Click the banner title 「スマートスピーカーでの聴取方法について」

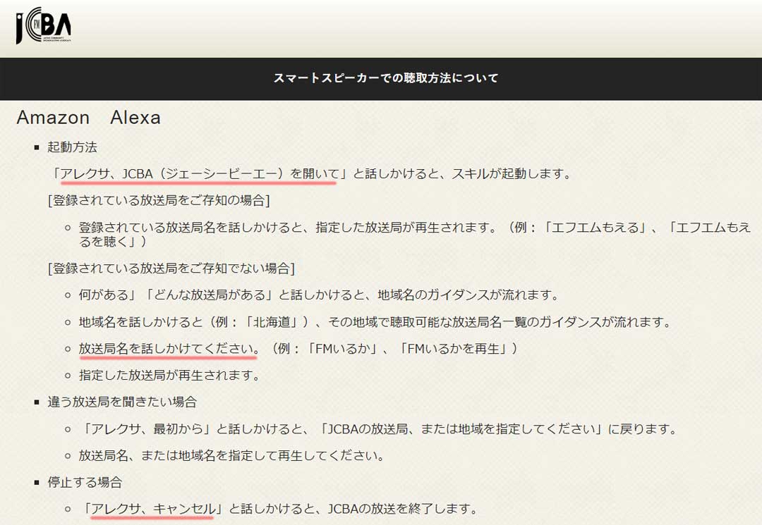point(386,78)
